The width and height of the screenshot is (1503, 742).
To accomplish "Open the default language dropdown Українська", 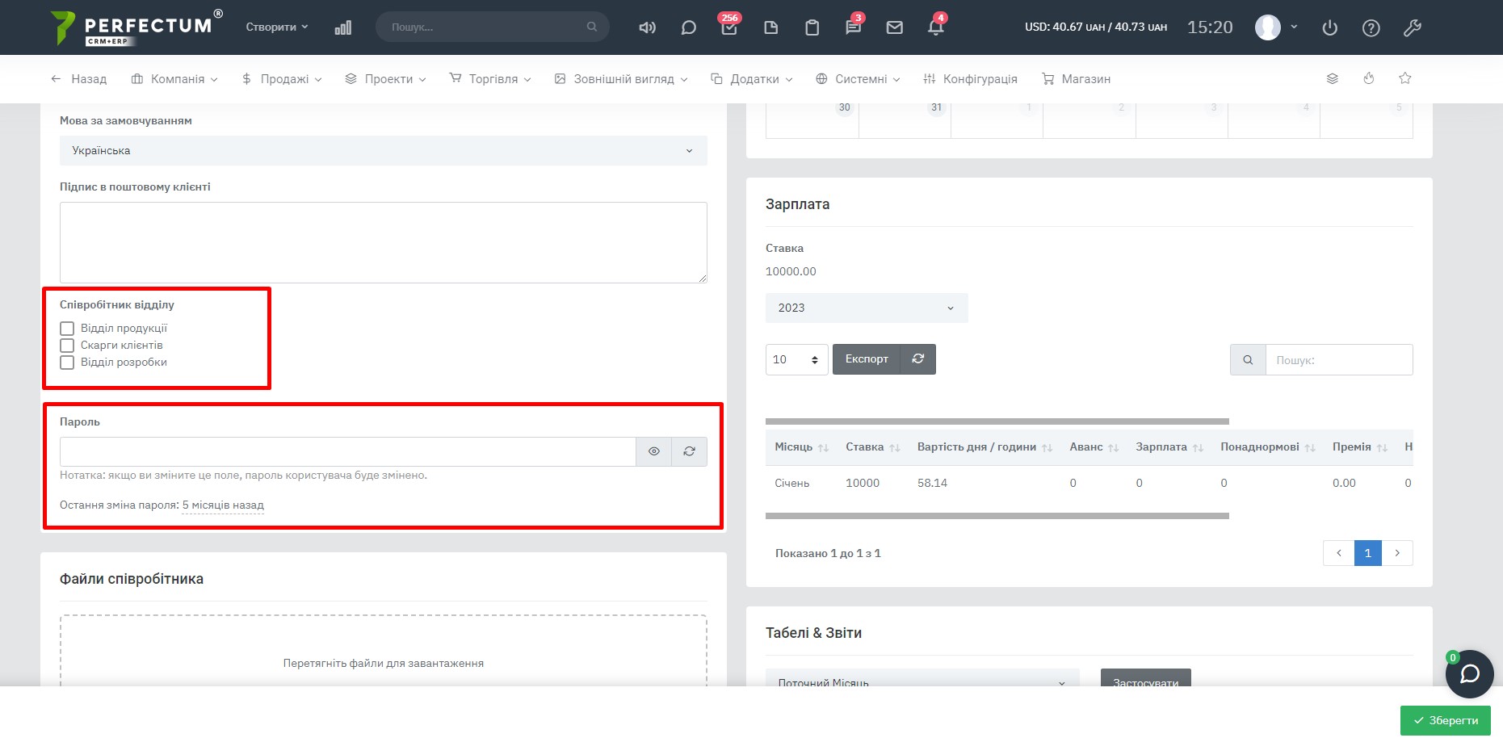I will pyautogui.click(x=383, y=151).
